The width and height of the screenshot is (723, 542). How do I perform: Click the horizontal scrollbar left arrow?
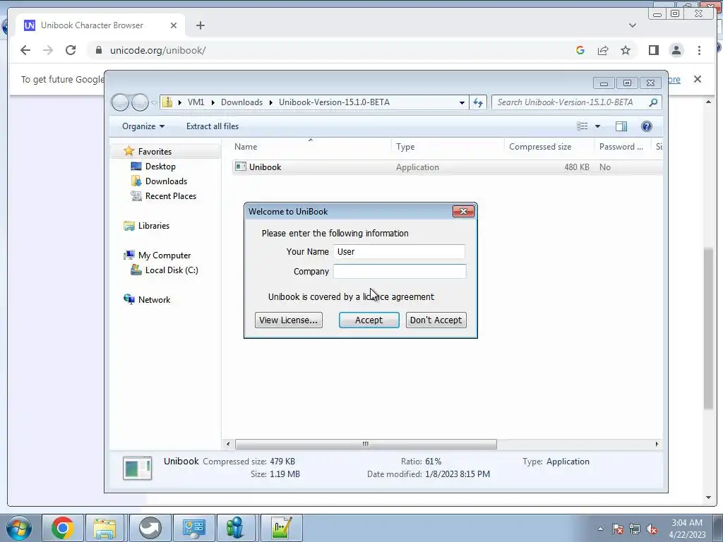pos(228,444)
